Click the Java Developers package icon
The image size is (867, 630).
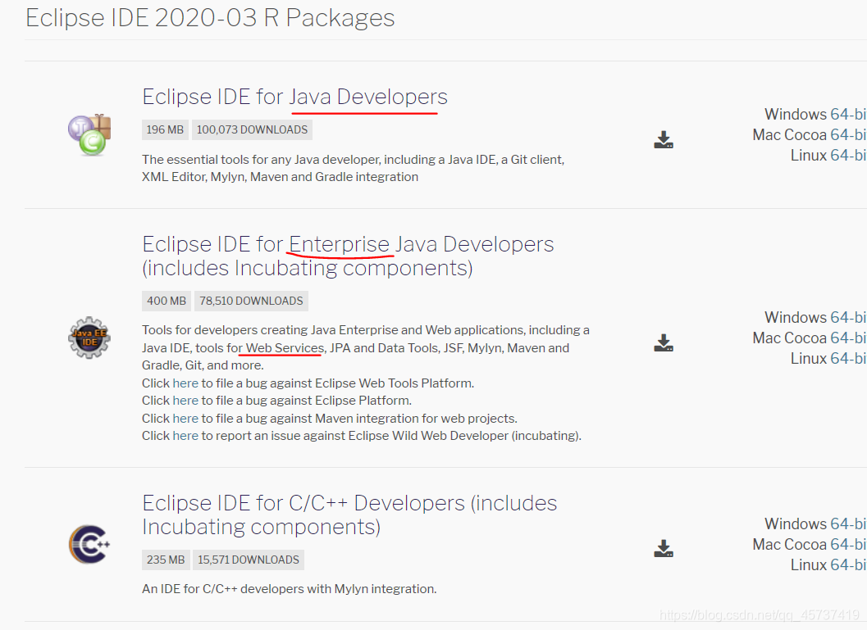pyautogui.click(x=89, y=135)
